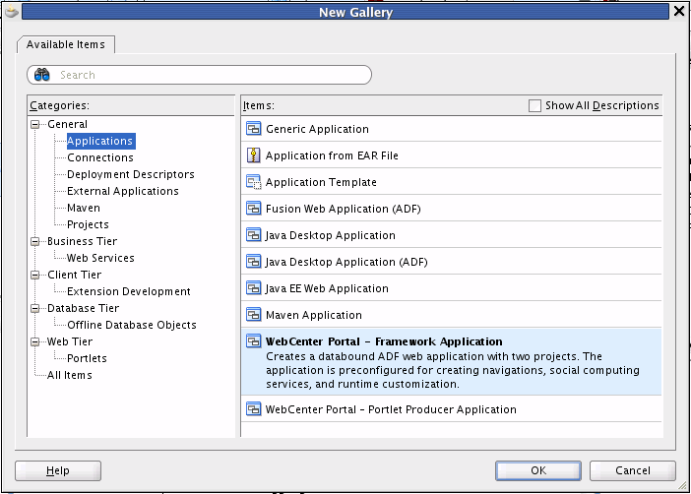
Task: Click the Application Template icon
Action: (x=253, y=182)
